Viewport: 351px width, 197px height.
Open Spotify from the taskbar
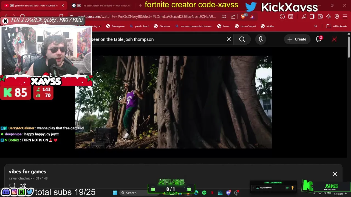204,193
